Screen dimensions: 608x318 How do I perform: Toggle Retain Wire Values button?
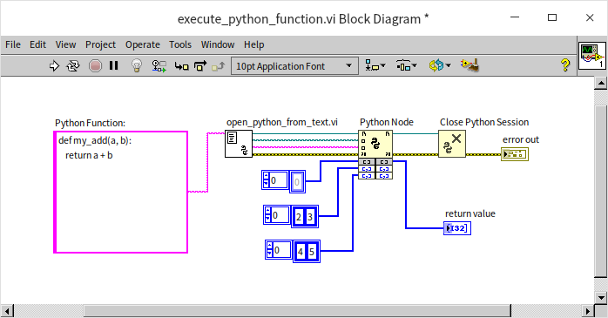click(x=159, y=66)
